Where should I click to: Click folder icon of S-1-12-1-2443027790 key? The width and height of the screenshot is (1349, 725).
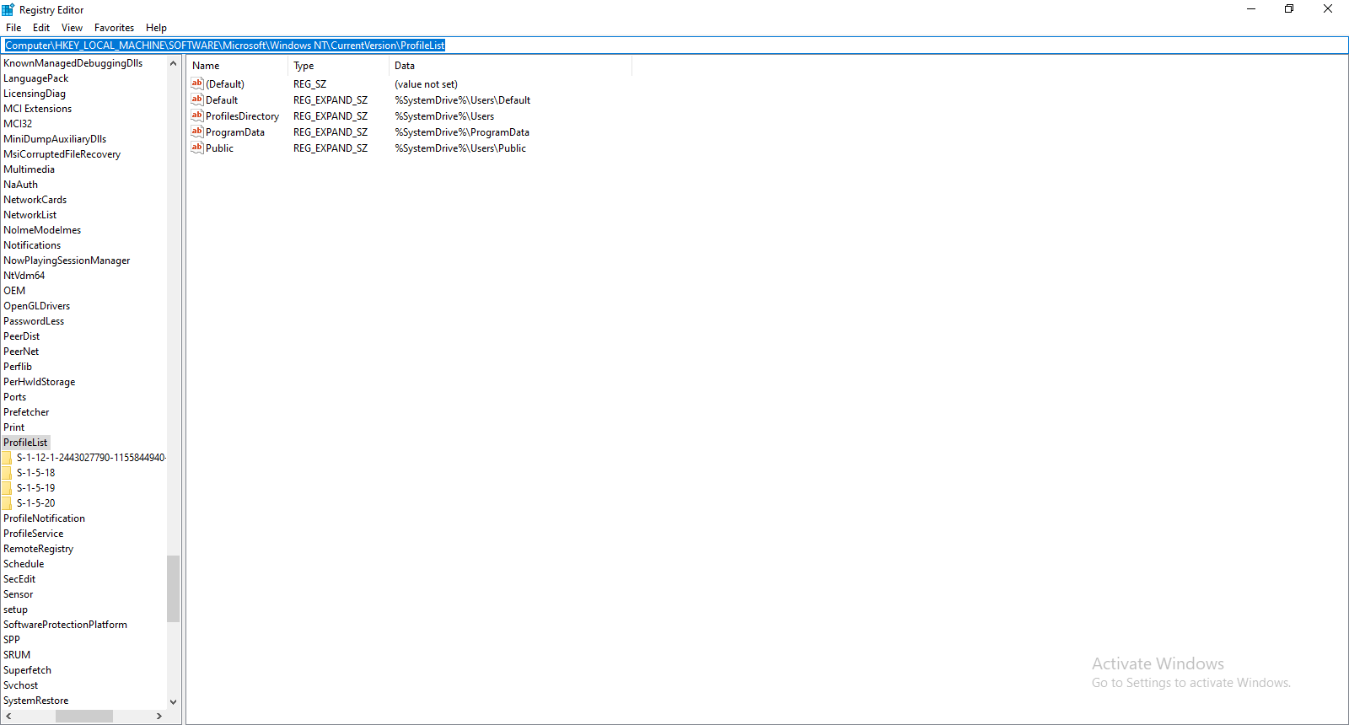[x=7, y=458]
